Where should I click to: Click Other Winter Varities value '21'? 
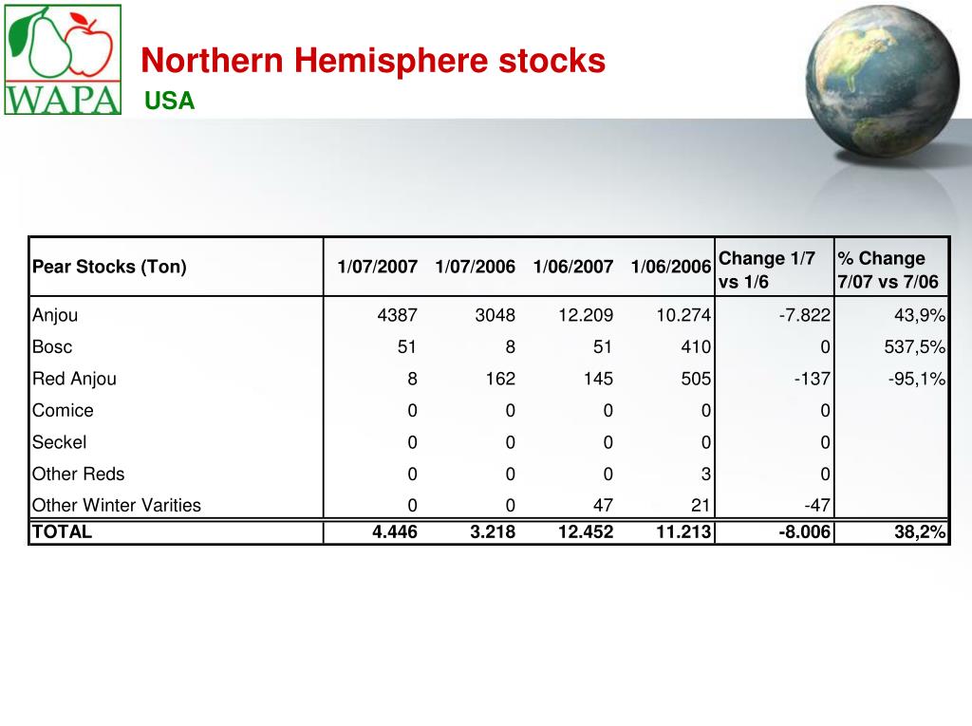[701, 505]
